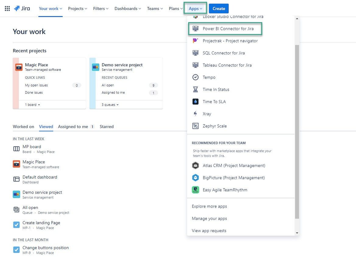The image size is (356, 257).
Task: Click the Time In Status hourglass icon
Action: [x=195, y=89]
